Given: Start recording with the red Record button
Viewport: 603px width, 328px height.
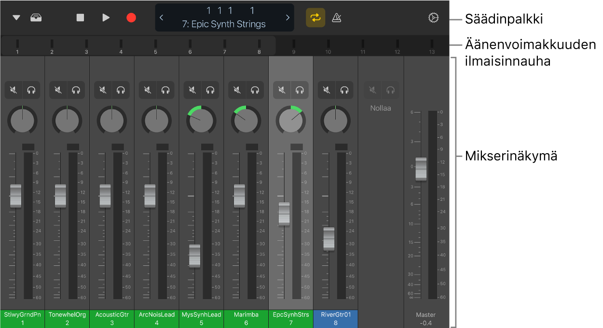Looking at the screenshot, I should point(131,18).
